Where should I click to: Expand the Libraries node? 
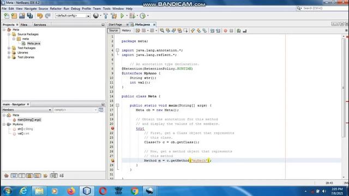(x=9, y=53)
